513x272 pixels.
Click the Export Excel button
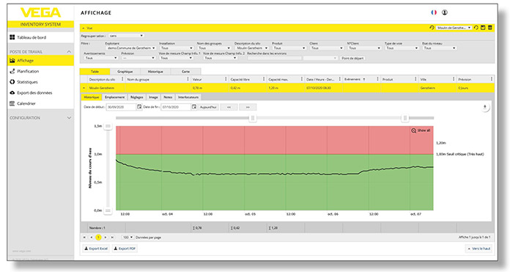point(96,249)
